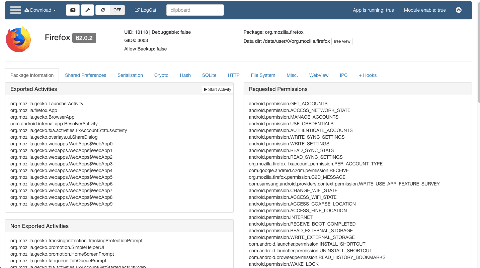Click the PER_ACCOUNT_TYPE permission

tap(316, 164)
